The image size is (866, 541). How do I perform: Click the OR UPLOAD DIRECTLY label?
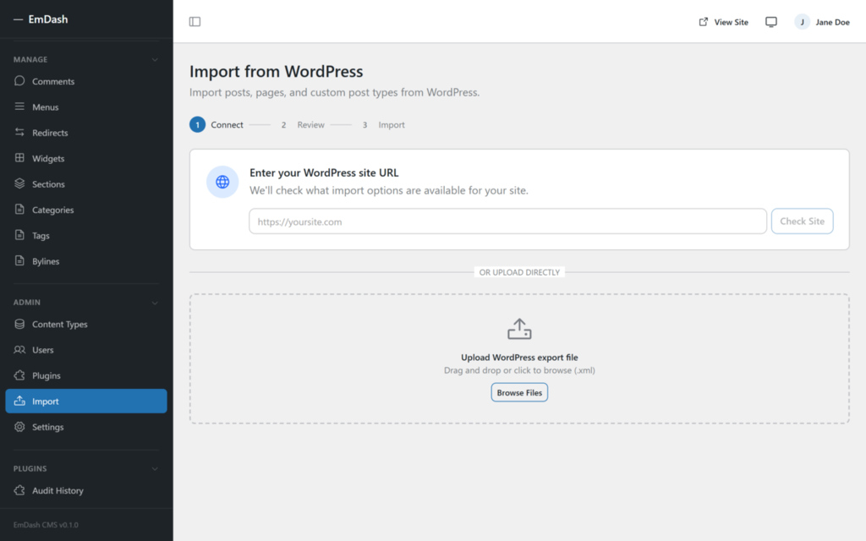[x=519, y=272]
